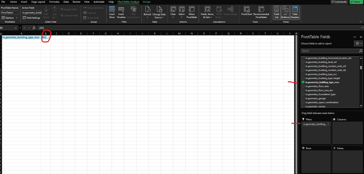Screen dimensions: 364x174
Task: Open the Options dropdown arrow
Action: click(16, 18)
